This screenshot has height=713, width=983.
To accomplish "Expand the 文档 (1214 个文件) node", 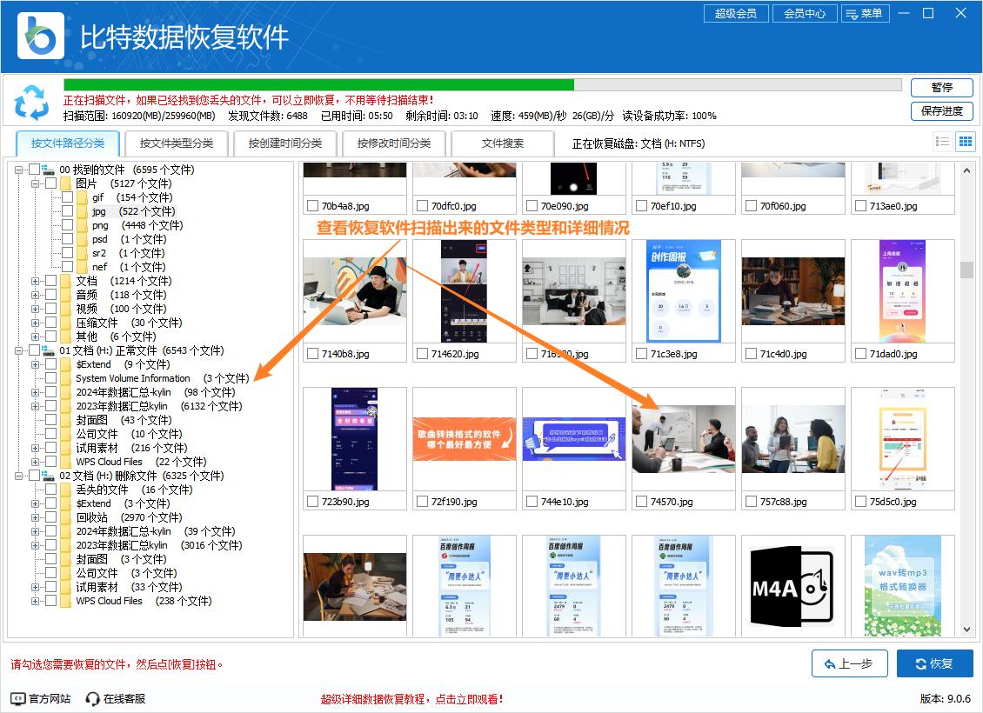I will (36, 281).
